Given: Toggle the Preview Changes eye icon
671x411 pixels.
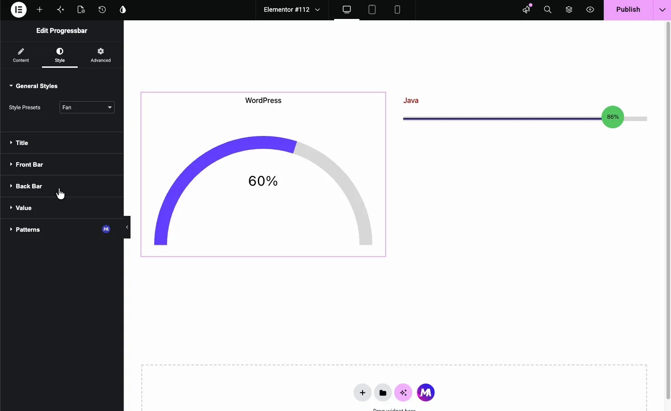Looking at the screenshot, I should pos(590,9).
